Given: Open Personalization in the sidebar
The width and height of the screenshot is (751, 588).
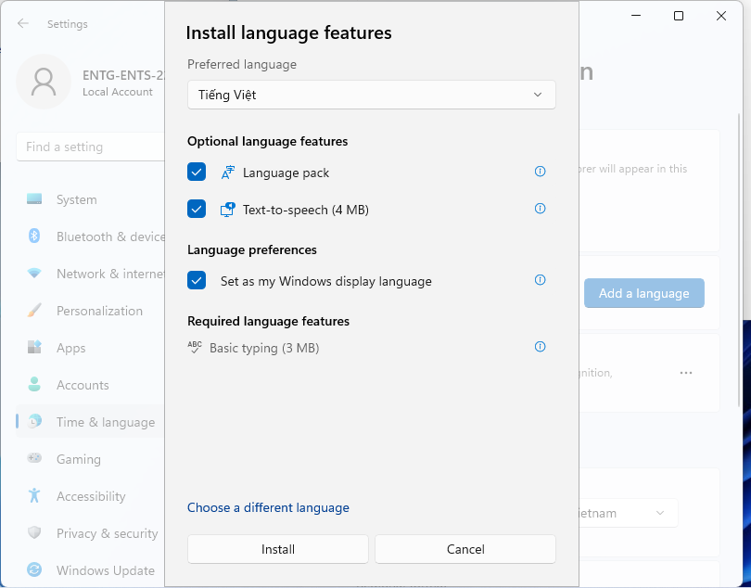Looking at the screenshot, I should [x=99, y=311].
